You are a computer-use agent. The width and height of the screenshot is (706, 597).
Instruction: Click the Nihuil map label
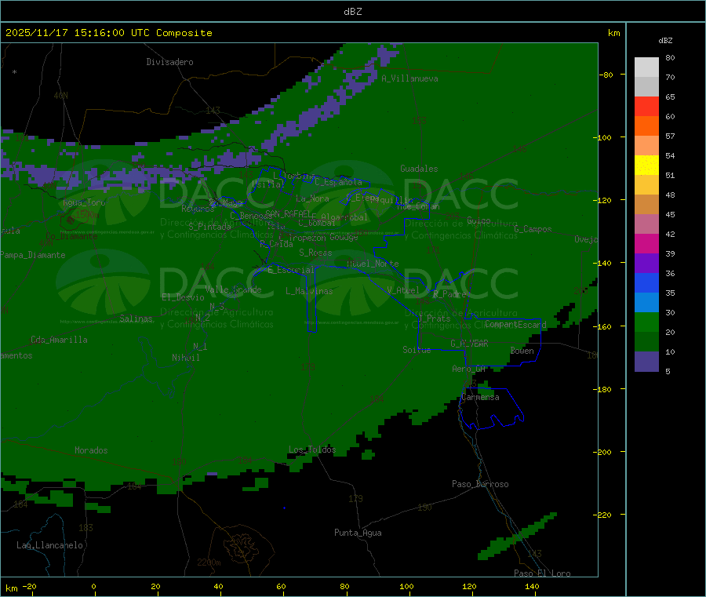(186, 358)
